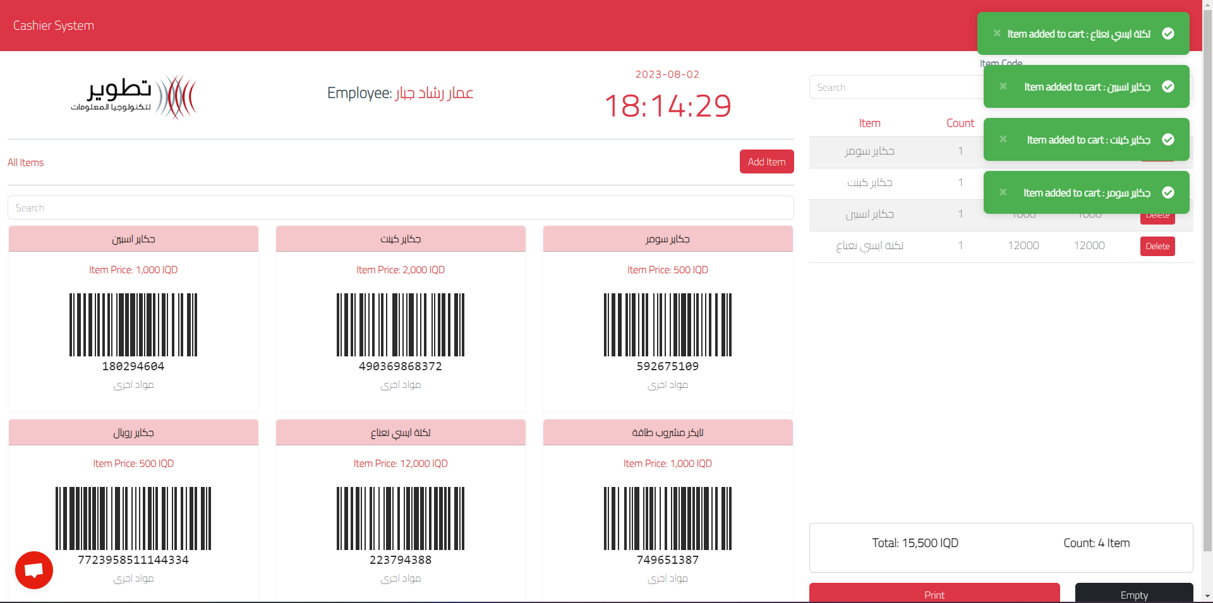Image resolution: width=1213 pixels, height=603 pixels.
Task: Open مواد اخرى category under جكاير سومر
Action: 668,385
